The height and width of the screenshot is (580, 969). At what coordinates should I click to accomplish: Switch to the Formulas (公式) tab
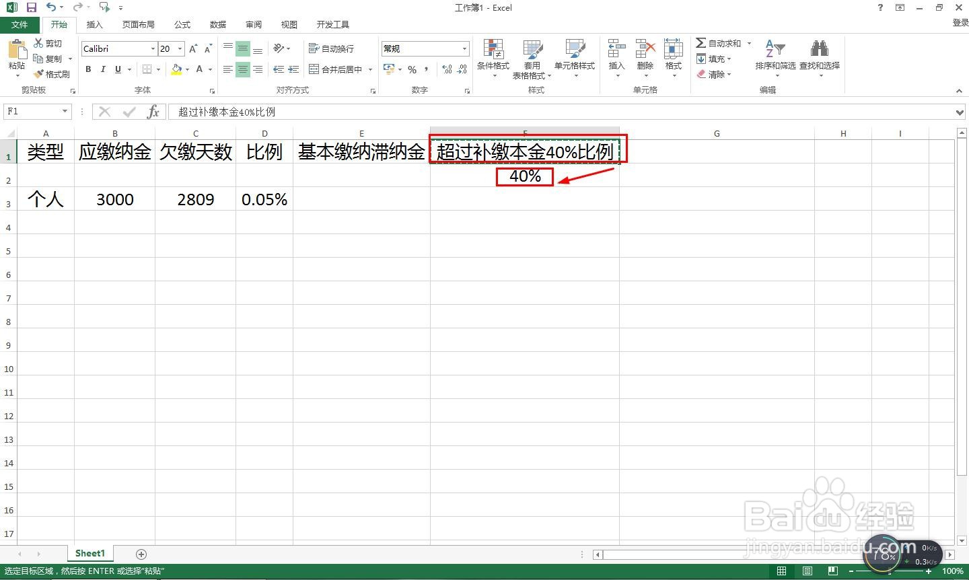182,24
